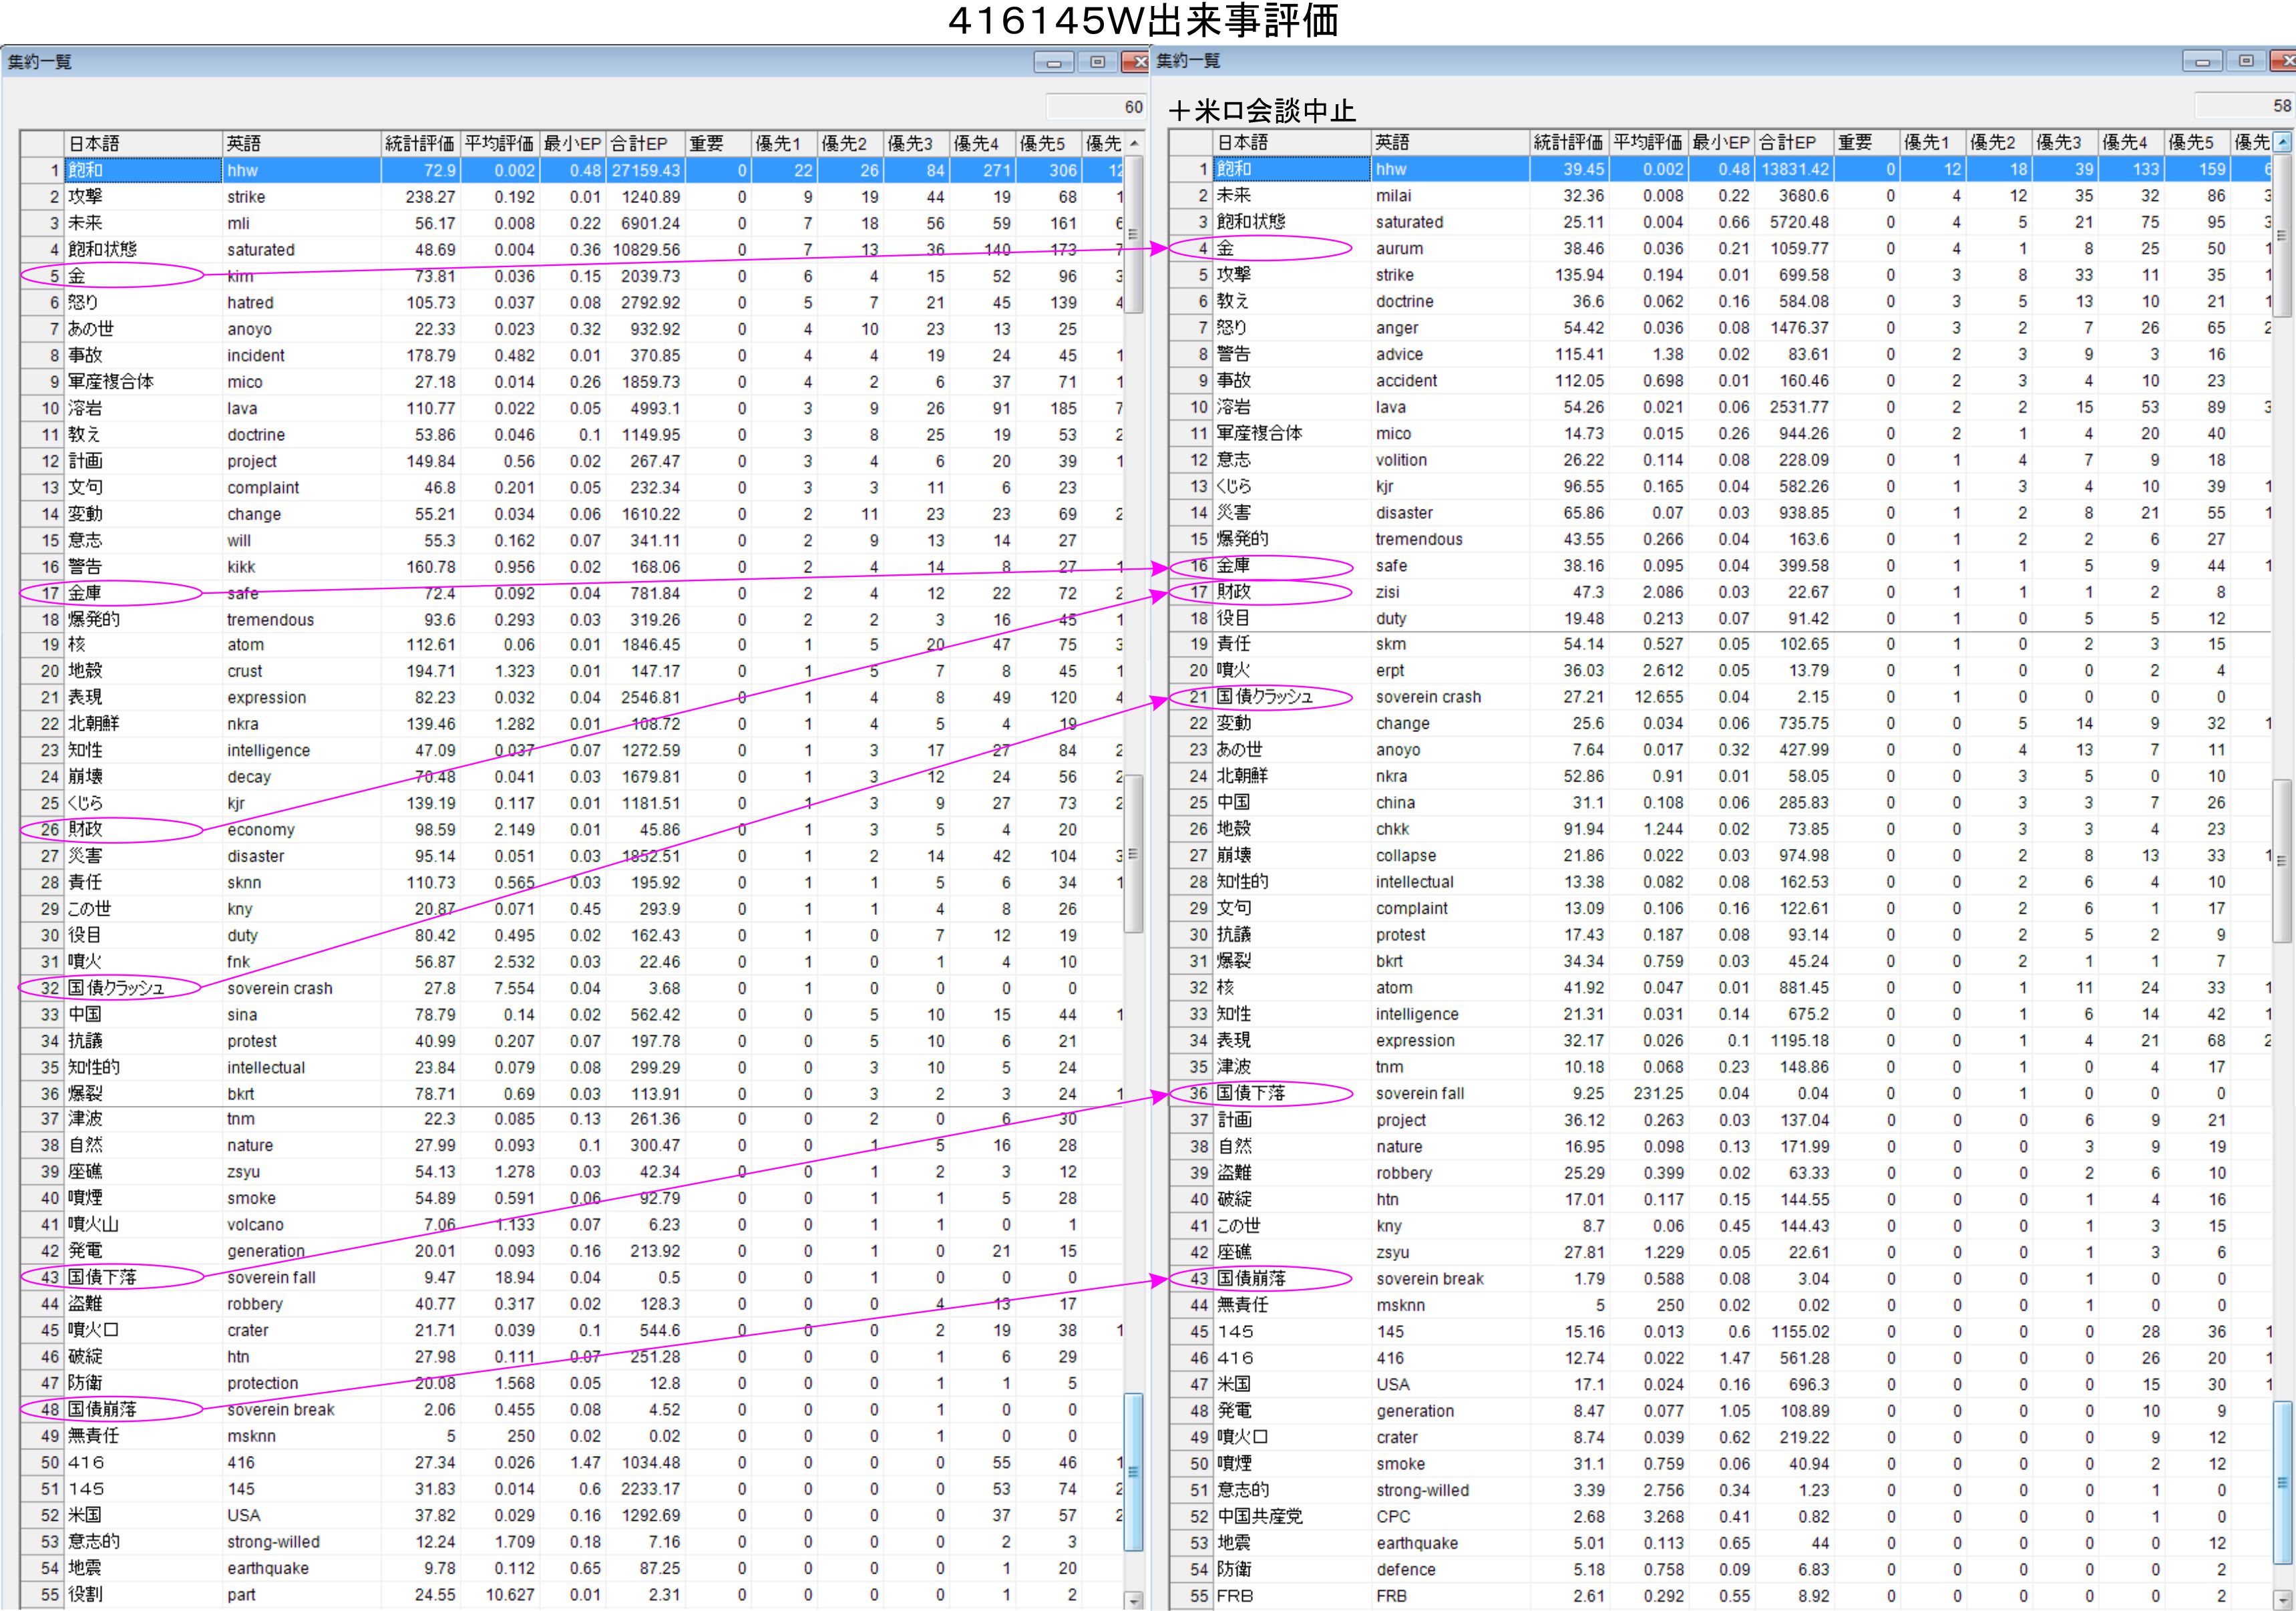Screen dimensions: 2296x1611
Task: Minimize the left 集約一覧 window
Action: click(1053, 63)
